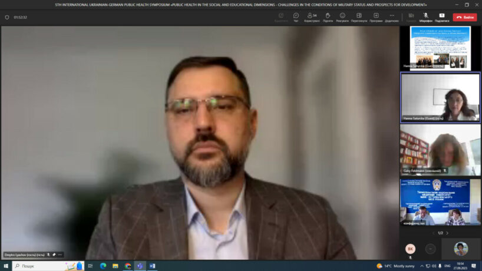This screenshot has height=271, width=482.
Task: Toggle the camera on or off
Action: (x=411, y=17)
